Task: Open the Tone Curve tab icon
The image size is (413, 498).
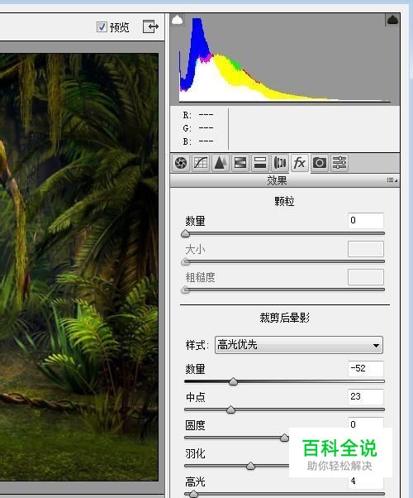Action: coord(201,163)
